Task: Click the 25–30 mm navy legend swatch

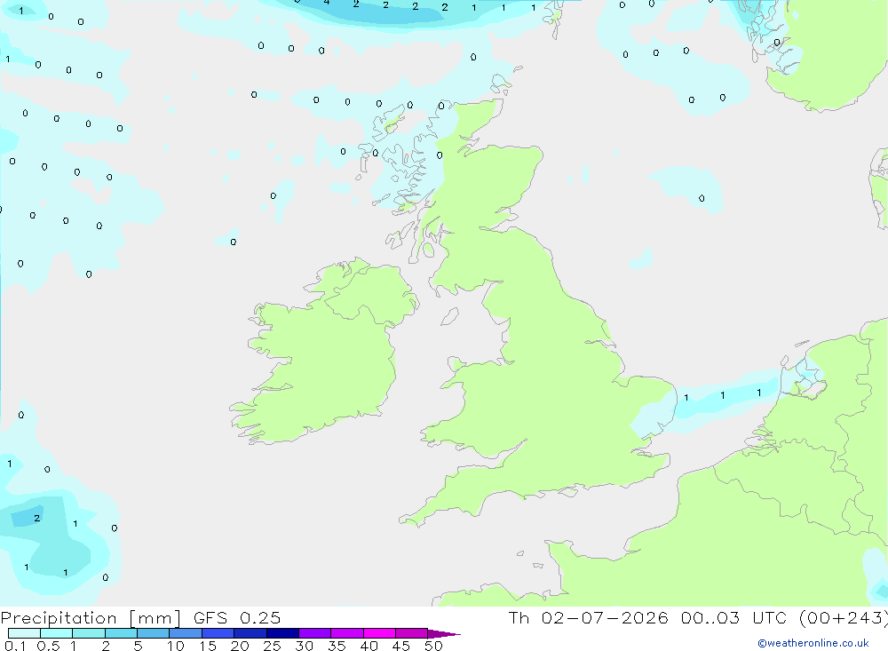Action: point(282,633)
